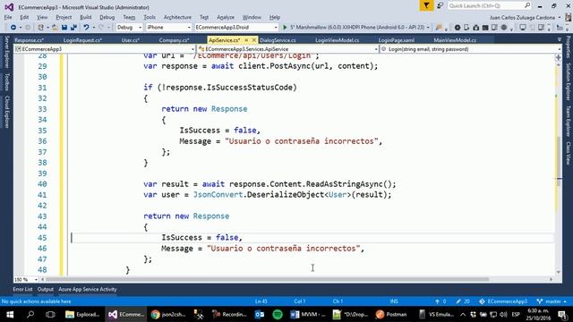Click the pending changes count 20
573x322 pixels.
point(463,301)
